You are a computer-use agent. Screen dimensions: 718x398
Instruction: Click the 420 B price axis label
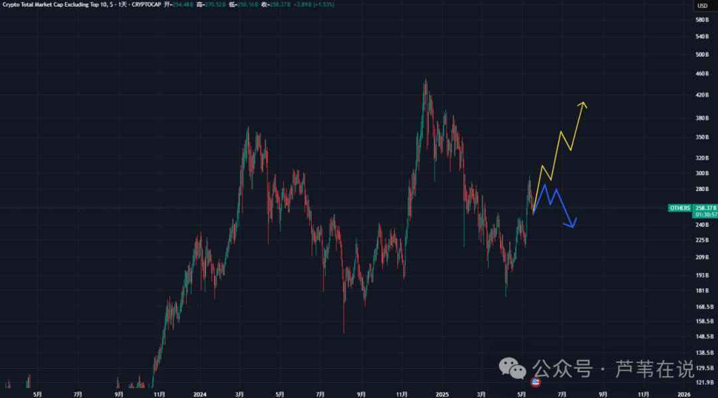pos(703,95)
